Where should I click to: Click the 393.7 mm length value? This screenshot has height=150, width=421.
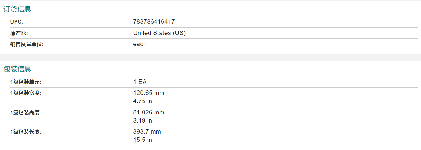coord(147,132)
